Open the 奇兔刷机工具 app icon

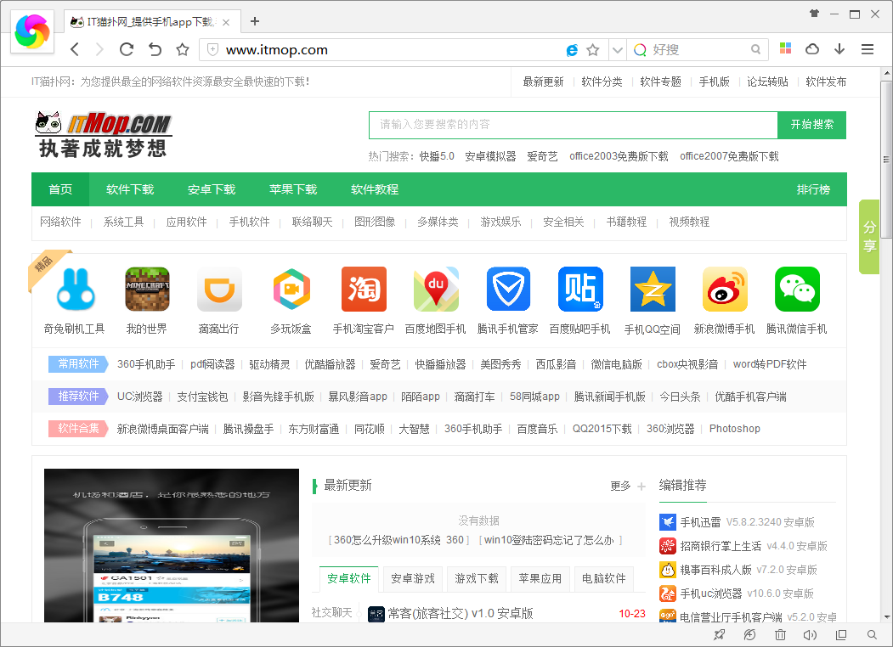(75, 289)
